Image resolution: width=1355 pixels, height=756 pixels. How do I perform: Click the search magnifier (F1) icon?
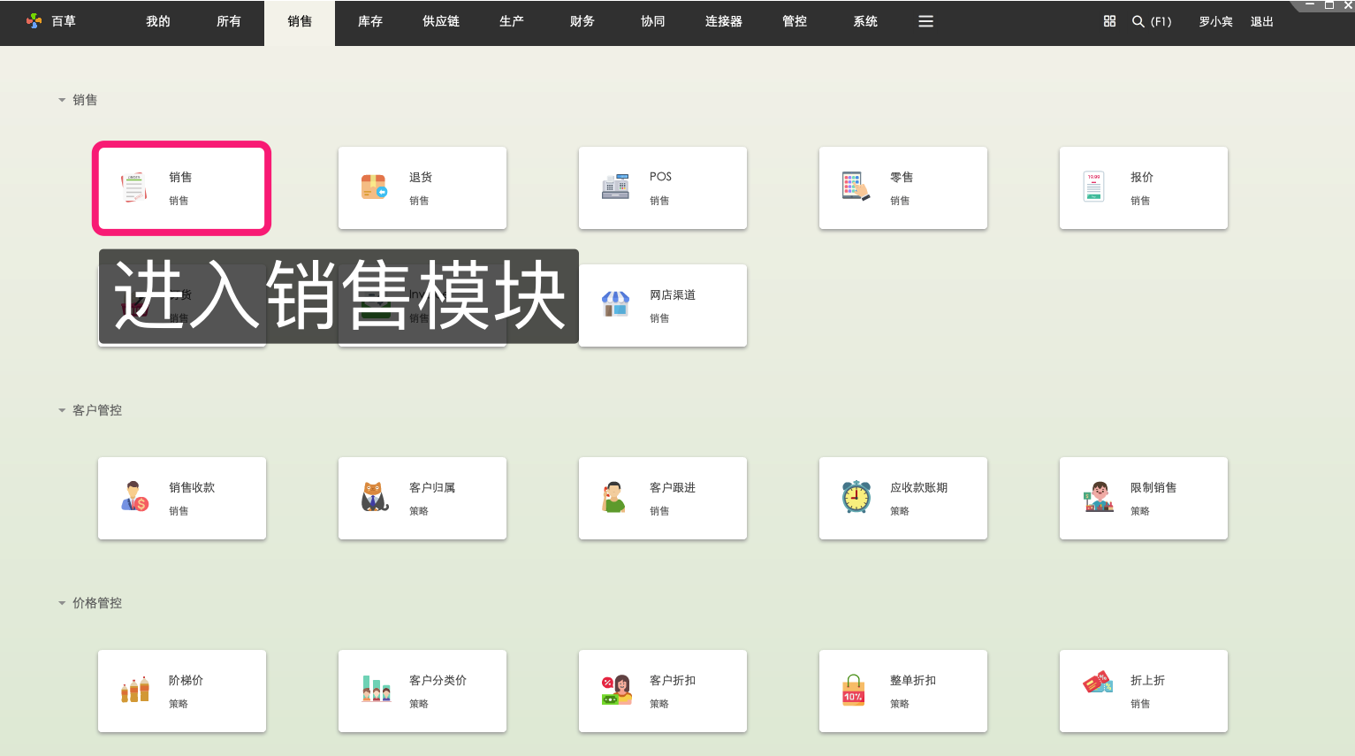pos(1138,21)
